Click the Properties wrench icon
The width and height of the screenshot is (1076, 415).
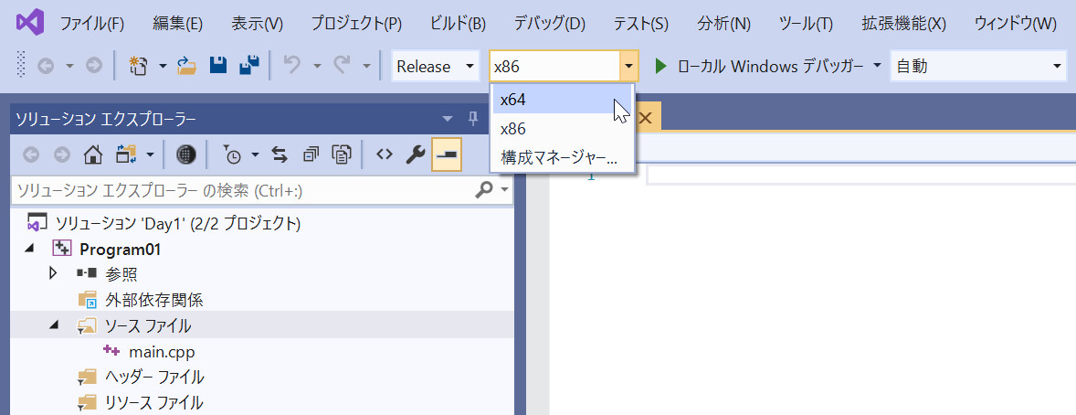(415, 154)
